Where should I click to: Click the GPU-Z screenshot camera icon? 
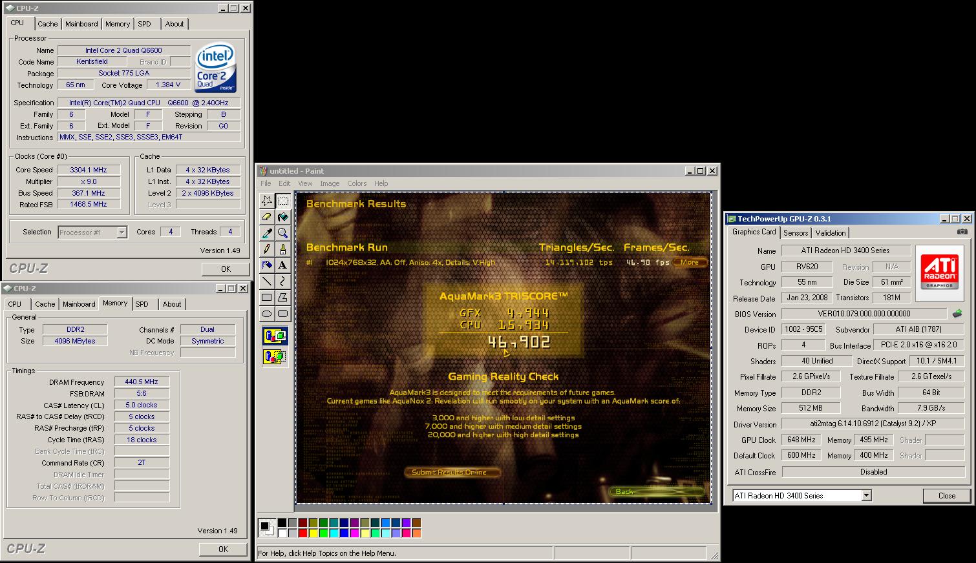click(962, 232)
